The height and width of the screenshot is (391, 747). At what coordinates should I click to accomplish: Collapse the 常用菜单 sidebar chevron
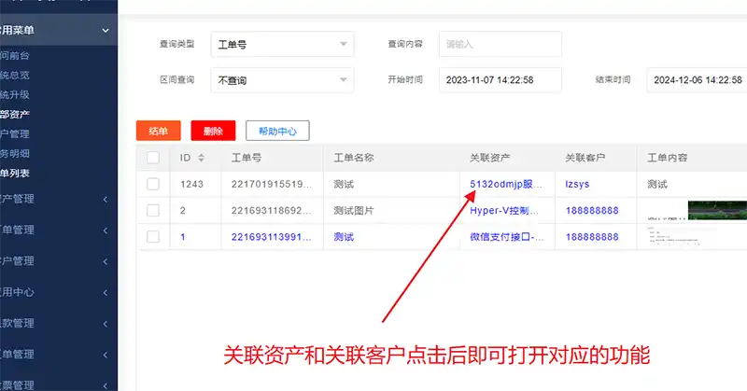point(106,31)
